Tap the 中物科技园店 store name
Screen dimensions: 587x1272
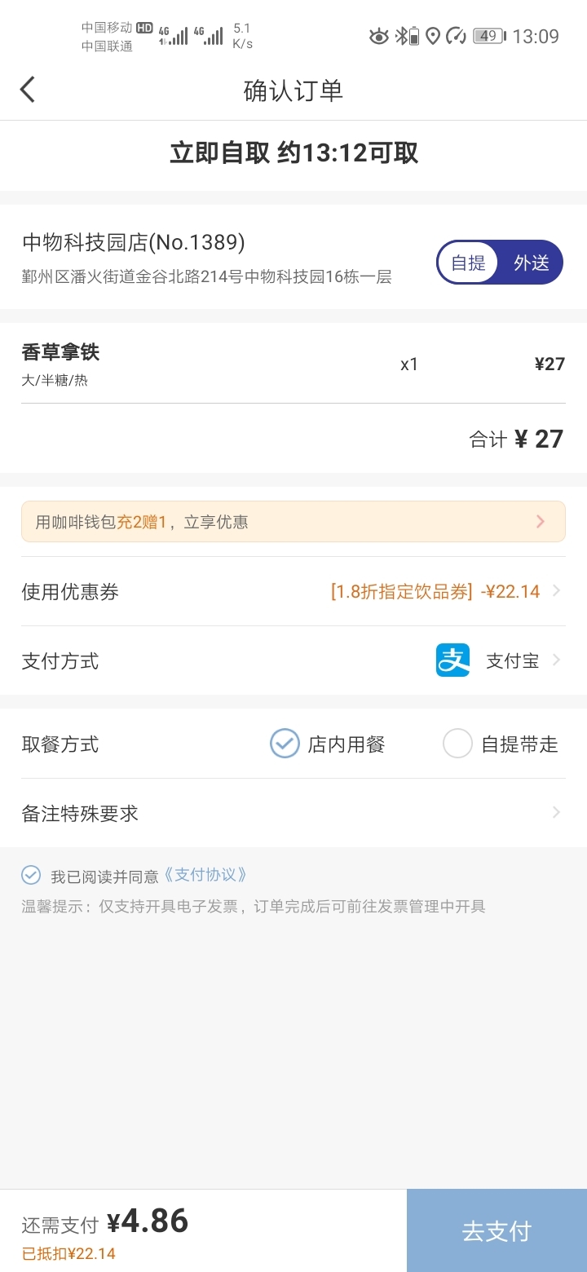coord(134,242)
